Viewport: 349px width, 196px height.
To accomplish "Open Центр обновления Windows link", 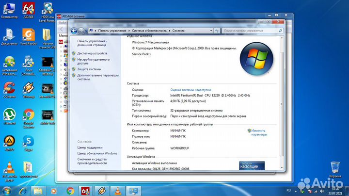I will pyautogui.click(x=97, y=153).
